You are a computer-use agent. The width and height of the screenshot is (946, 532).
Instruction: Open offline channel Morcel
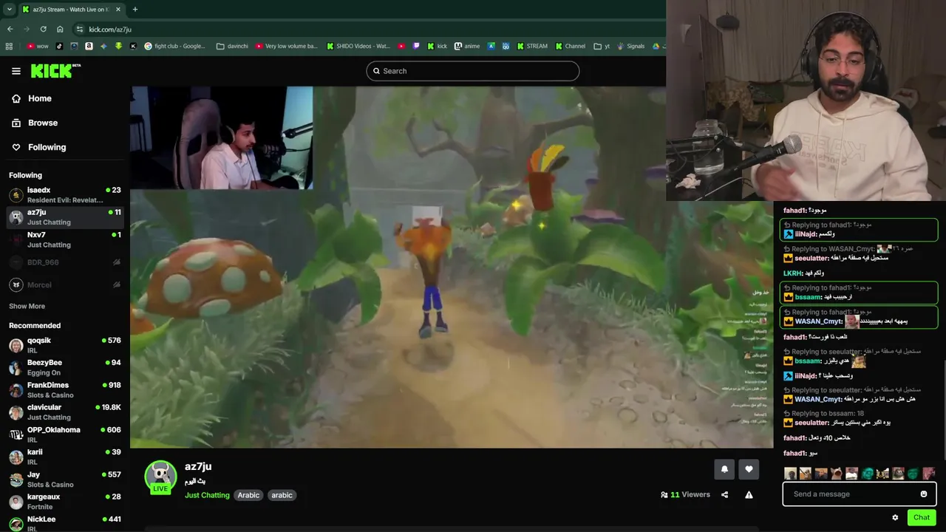coord(65,284)
